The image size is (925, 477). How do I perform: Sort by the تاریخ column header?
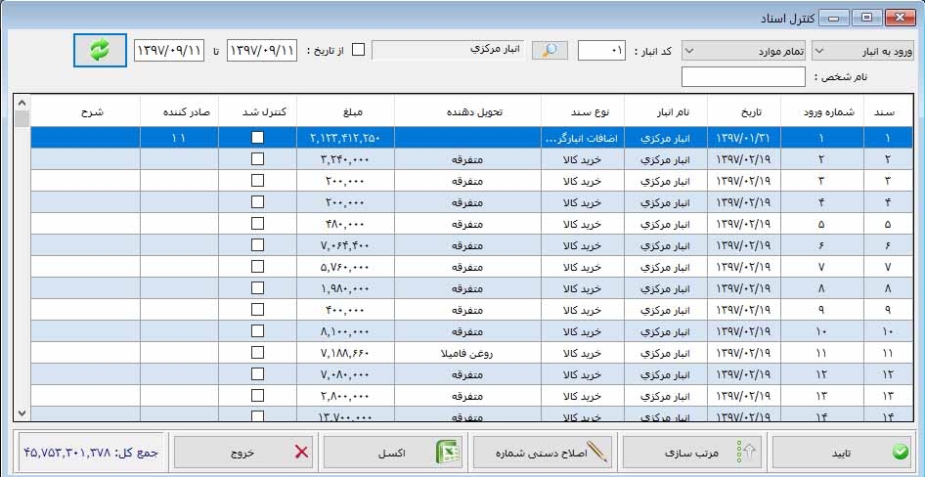pos(743,110)
